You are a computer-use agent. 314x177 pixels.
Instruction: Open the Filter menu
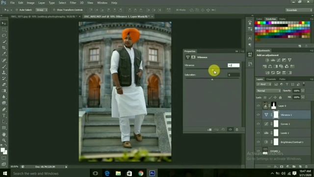(73, 3)
